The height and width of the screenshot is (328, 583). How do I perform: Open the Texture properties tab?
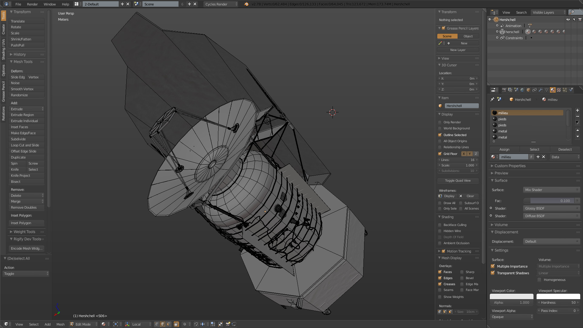click(559, 90)
